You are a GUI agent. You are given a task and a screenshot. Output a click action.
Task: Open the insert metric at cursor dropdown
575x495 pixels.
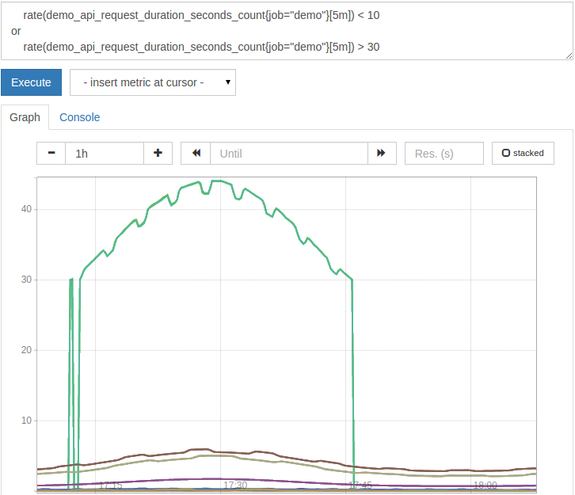[x=153, y=82]
